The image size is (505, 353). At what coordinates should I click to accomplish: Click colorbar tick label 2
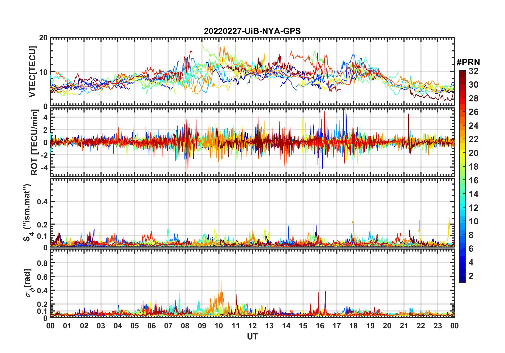pos(471,276)
